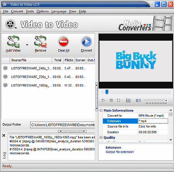Screen dimensions: 174x172
Task: Select the LISTOFFREEWARE_1080p_... file row
Action: pyautogui.click(x=48, y=85)
